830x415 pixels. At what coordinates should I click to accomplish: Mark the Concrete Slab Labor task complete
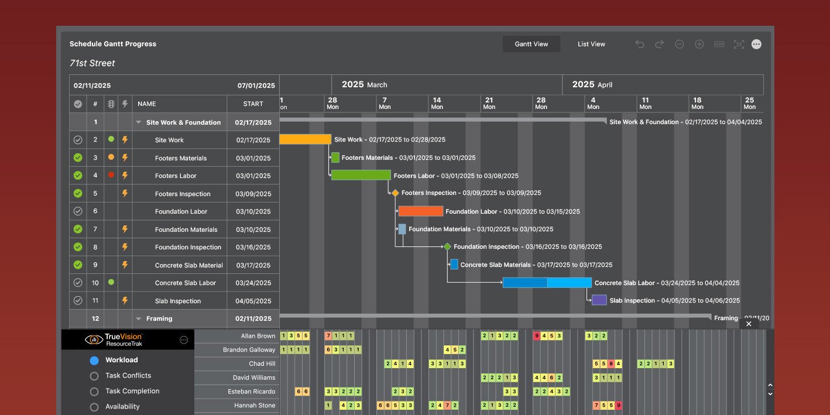pos(78,283)
